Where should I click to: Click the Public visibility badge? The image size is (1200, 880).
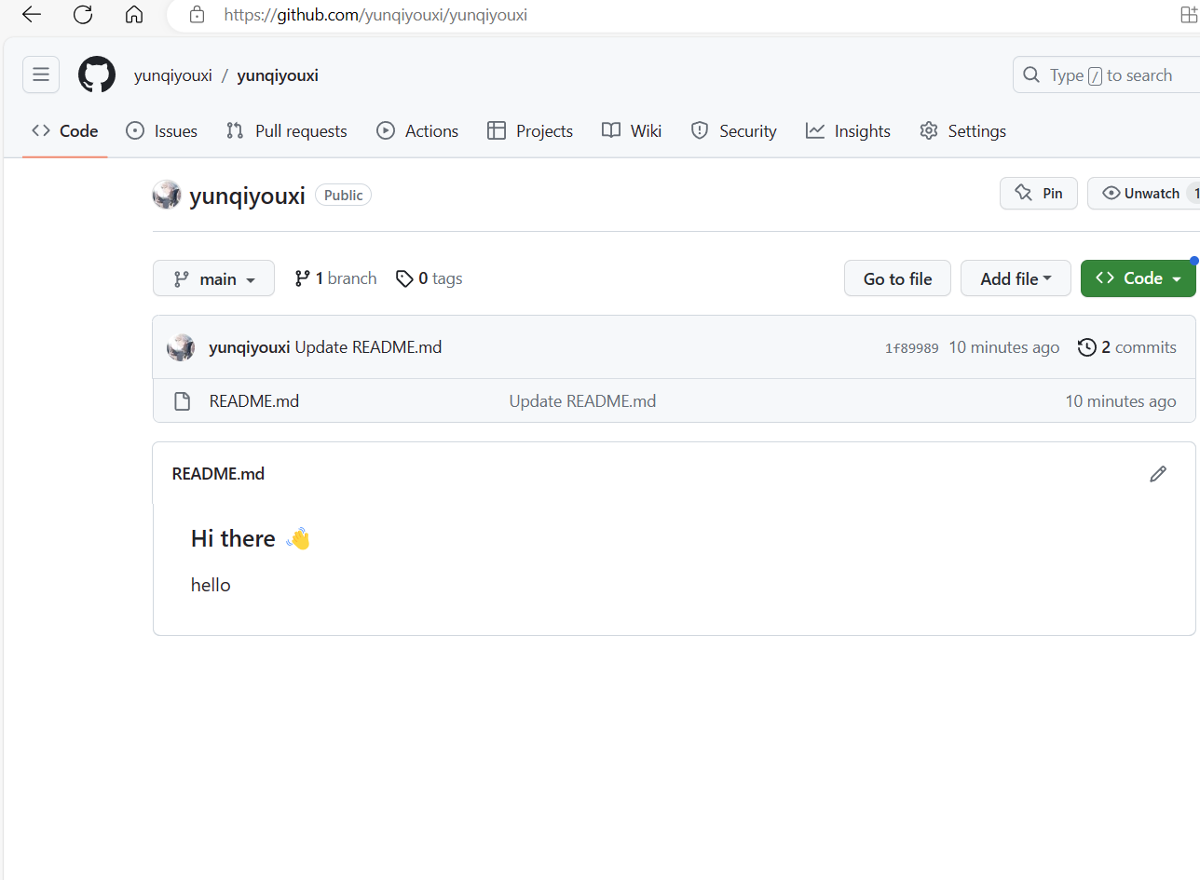click(343, 195)
